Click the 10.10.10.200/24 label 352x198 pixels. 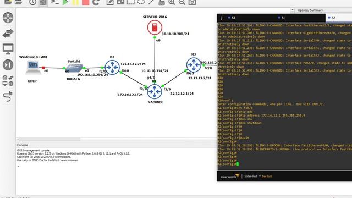(175, 34)
